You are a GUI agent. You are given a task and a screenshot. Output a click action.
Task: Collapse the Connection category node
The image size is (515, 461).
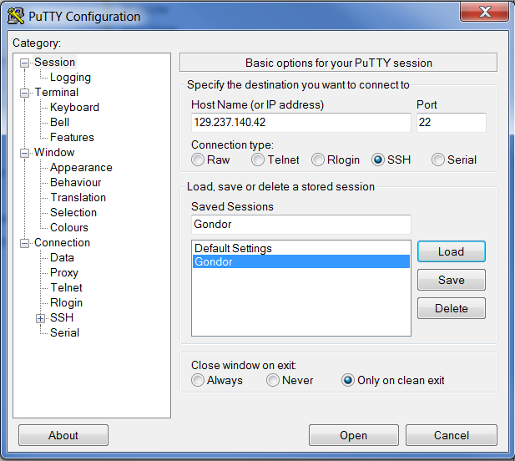(25, 243)
